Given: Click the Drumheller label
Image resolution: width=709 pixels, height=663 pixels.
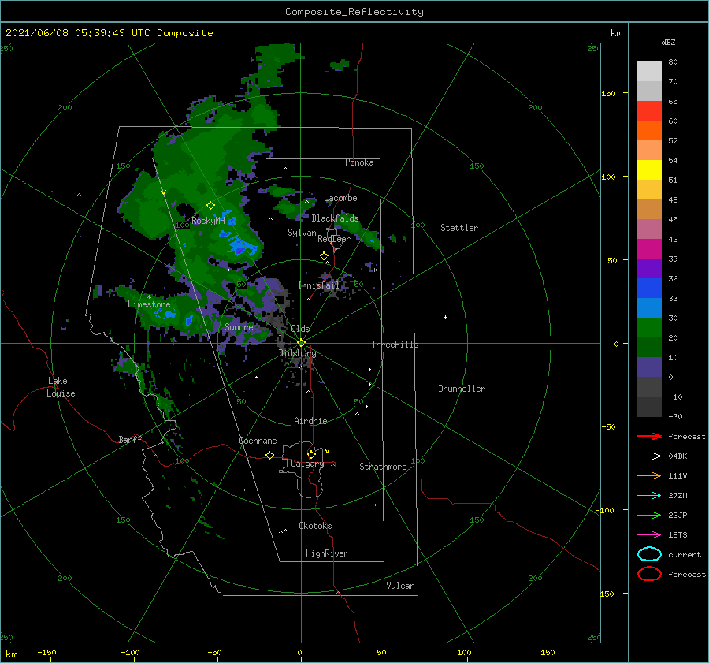Looking at the screenshot, I should 462,389.
